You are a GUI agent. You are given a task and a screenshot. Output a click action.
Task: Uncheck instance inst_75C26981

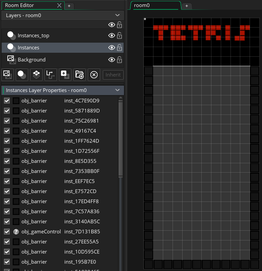pyautogui.click(x=7, y=121)
